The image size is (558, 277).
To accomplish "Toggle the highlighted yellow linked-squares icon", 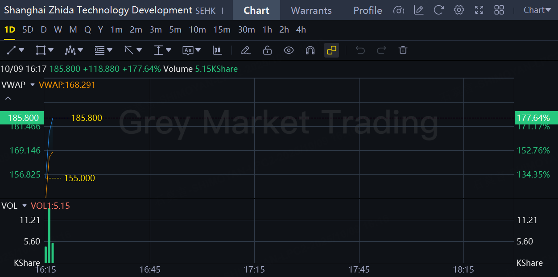I will 331,50.
